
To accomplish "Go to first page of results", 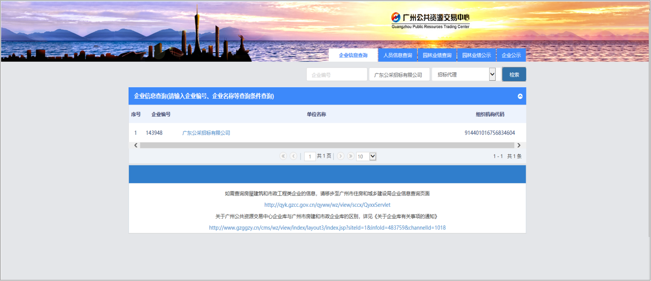I will pos(283,156).
